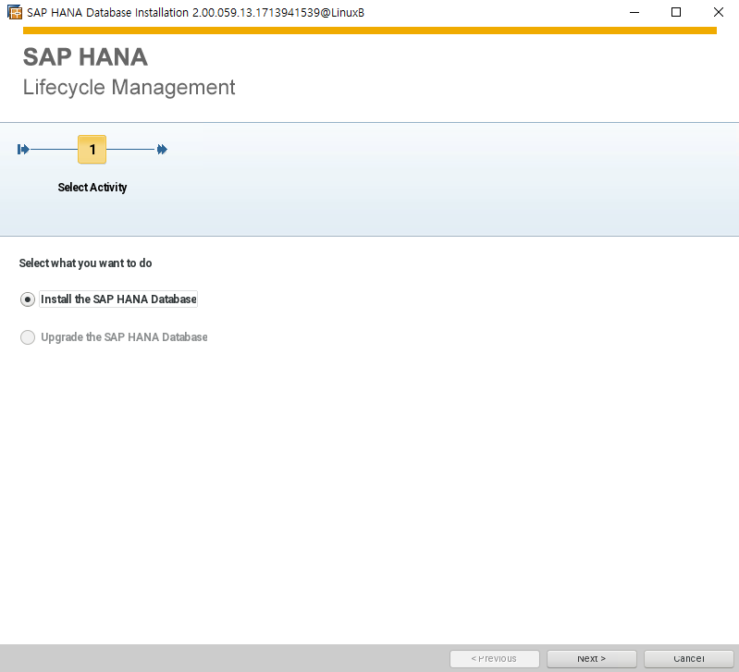Click the < Previous button
This screenshot has height=672, width=739.
tap(495, 658)
